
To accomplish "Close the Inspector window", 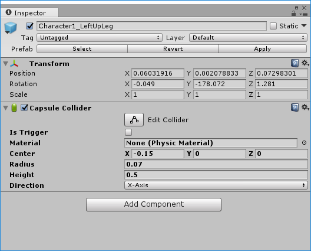I will (304, 8).
